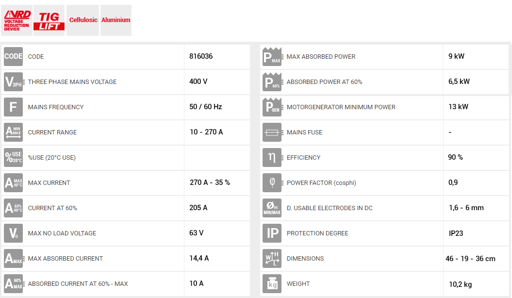Click the mains frequency F icon
This screenshot has height=298, width=512.
(13, 107)
